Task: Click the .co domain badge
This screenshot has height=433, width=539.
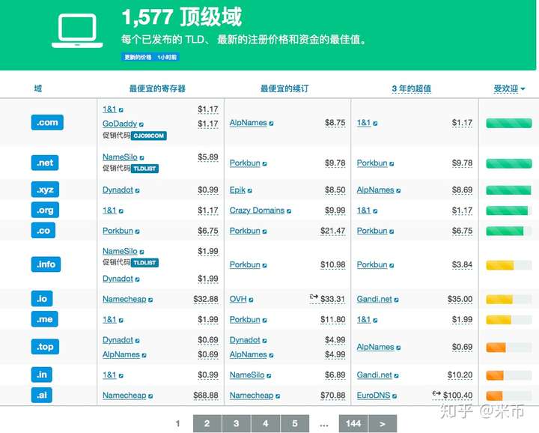Action: click(43, 231)
